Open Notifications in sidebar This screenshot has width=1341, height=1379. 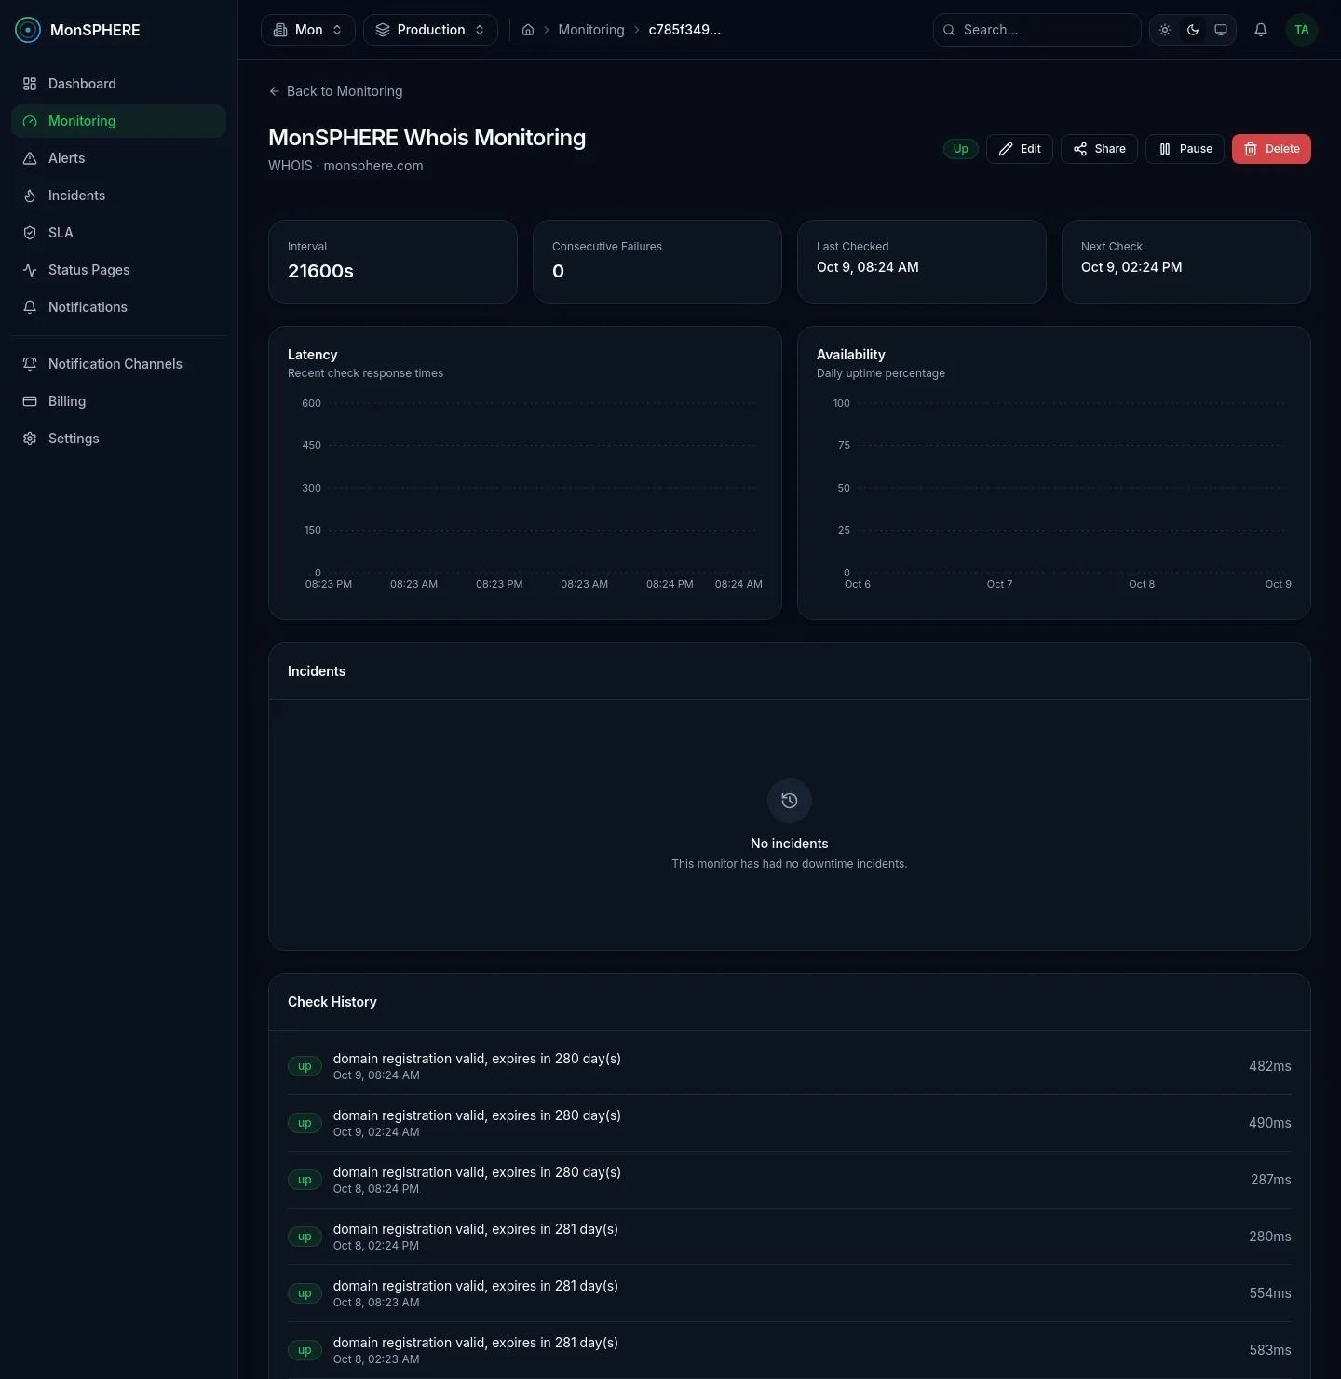[118, 307]
